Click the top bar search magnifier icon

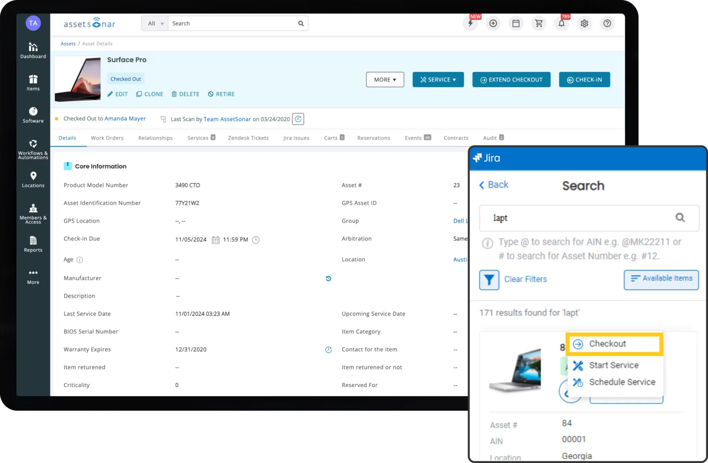301,24
